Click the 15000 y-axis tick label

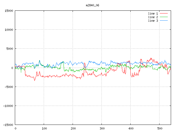click(9, 11)
